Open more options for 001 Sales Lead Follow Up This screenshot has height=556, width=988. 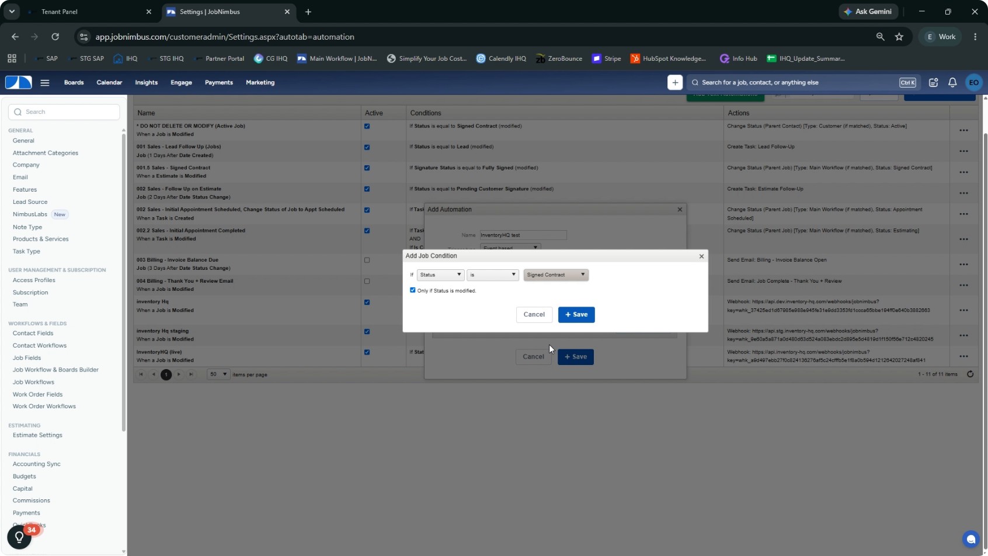tap(963, 151)
